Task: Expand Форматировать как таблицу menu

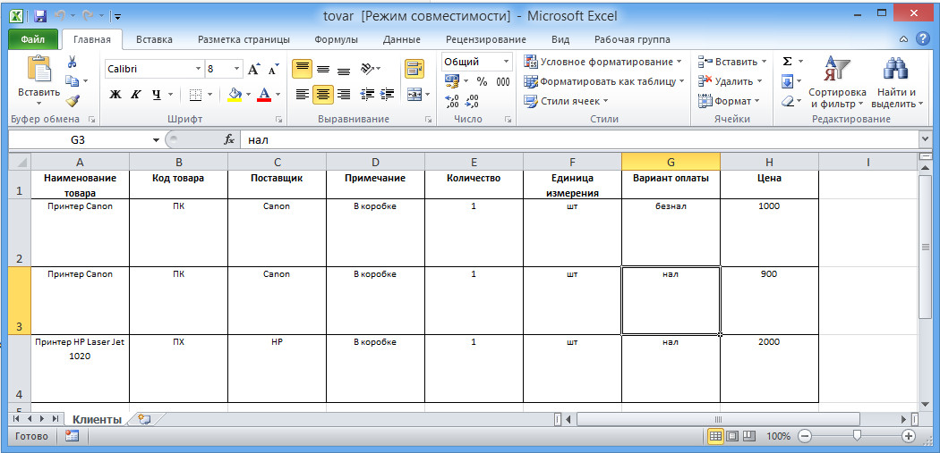Action: 604,81
